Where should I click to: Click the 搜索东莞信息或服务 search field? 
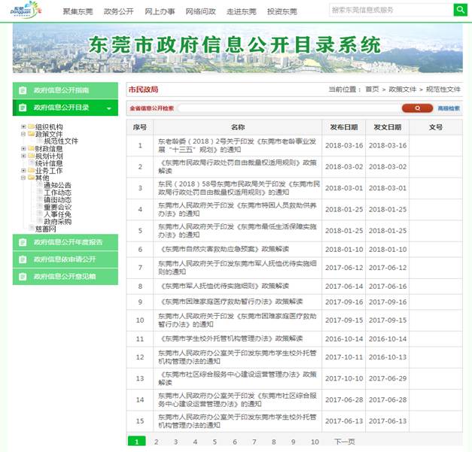390,10
